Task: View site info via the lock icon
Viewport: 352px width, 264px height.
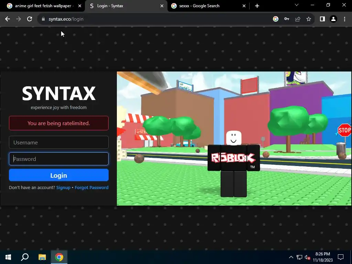Action: pyautogui.click(x=43, y=19)
